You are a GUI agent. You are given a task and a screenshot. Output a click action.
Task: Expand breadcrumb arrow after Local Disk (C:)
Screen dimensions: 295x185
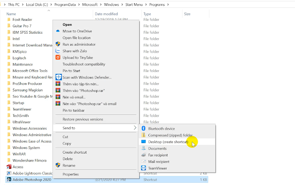coord(51,5)
